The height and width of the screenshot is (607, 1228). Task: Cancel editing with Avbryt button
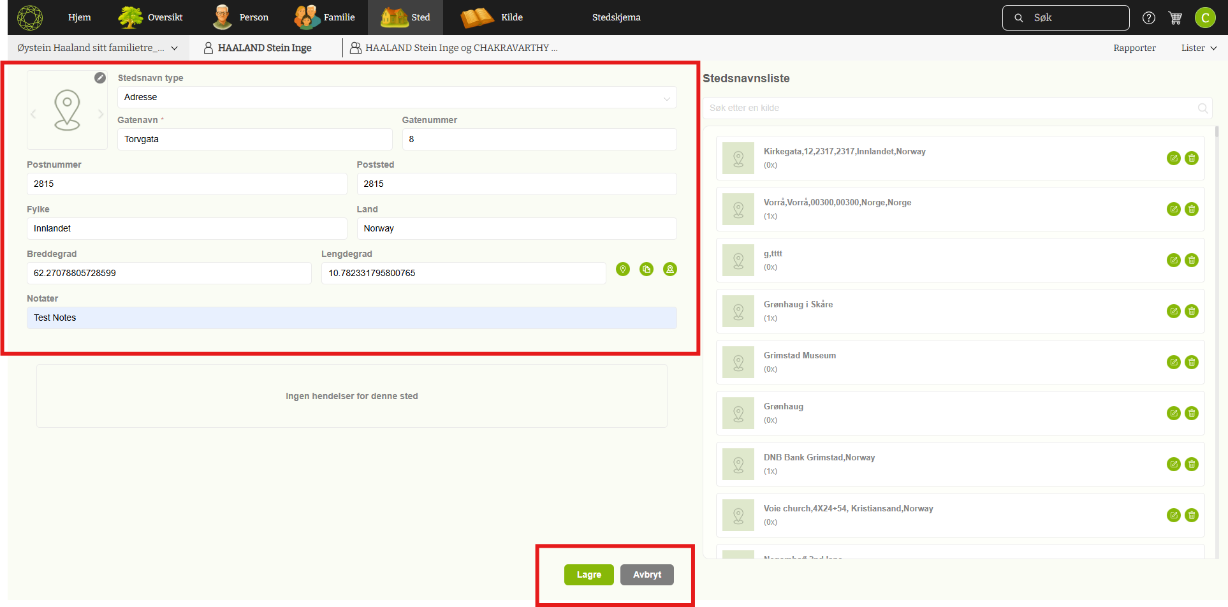(x=647, y=574)
